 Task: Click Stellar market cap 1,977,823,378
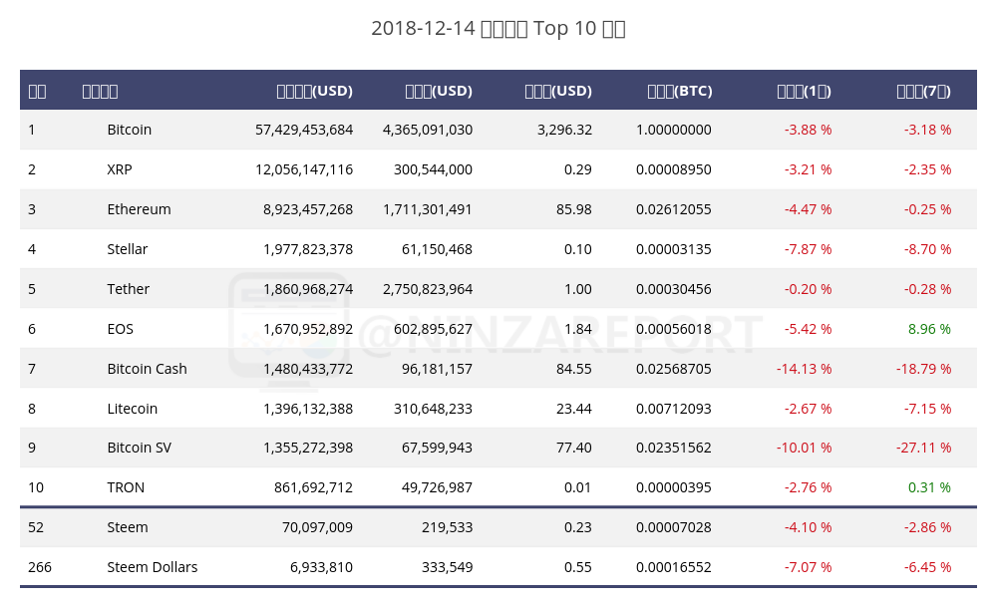(x=308, y=249)
